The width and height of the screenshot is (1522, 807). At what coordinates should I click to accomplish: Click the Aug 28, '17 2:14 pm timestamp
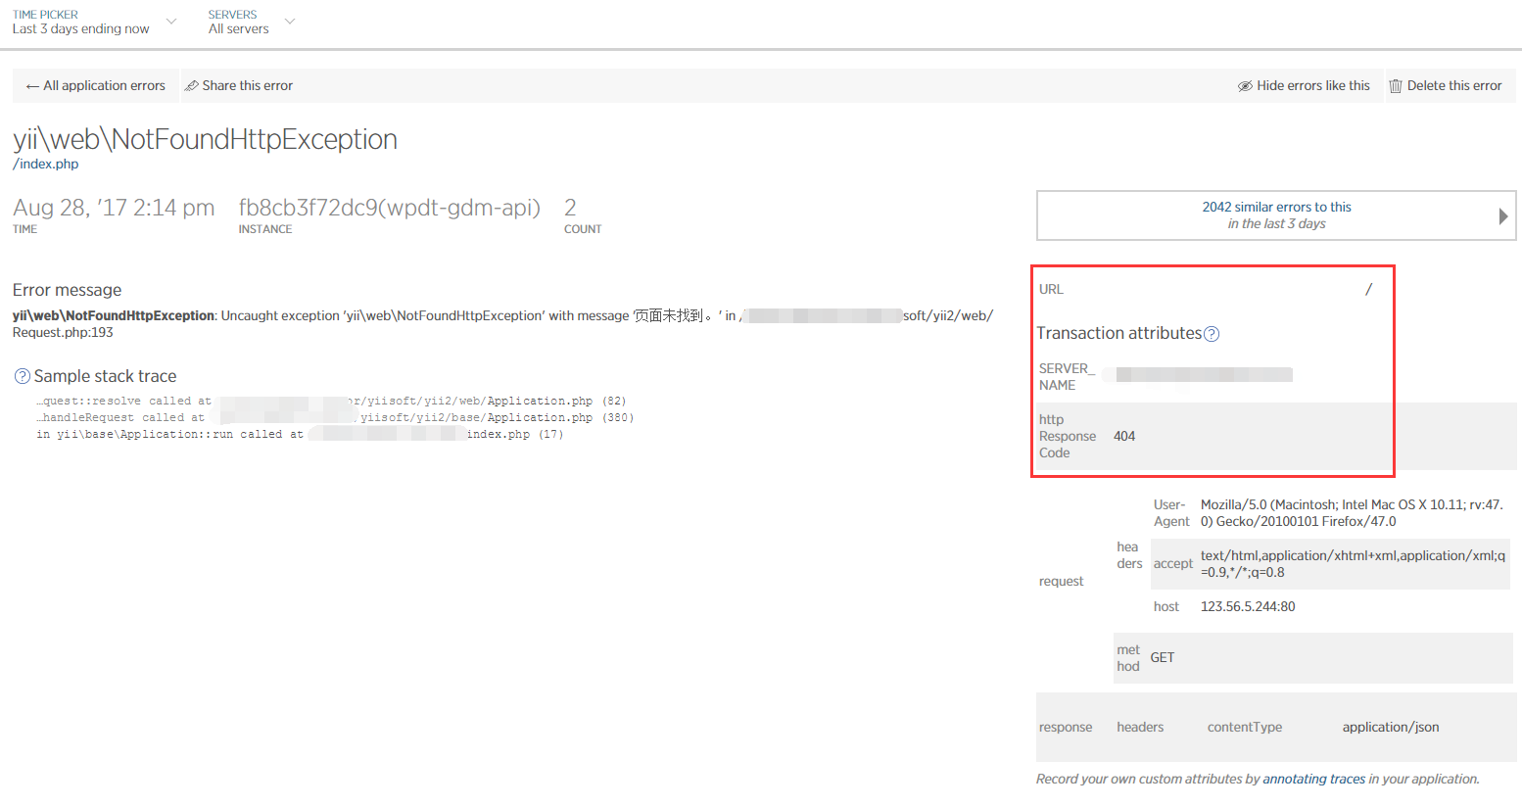coord(114,208)
